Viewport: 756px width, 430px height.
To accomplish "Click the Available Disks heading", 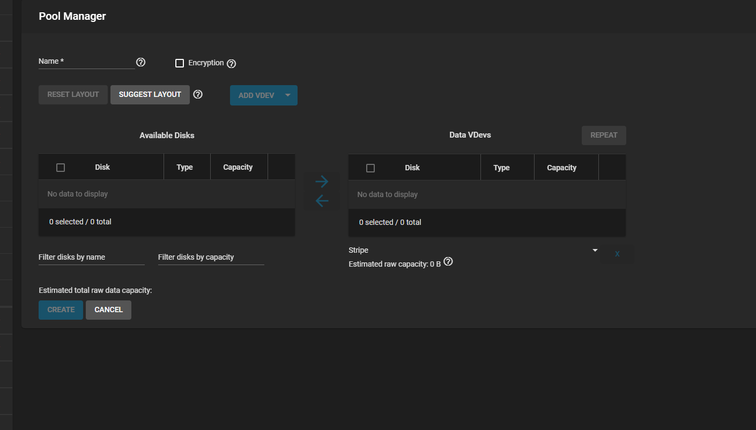I will click(x=167, y=135).
